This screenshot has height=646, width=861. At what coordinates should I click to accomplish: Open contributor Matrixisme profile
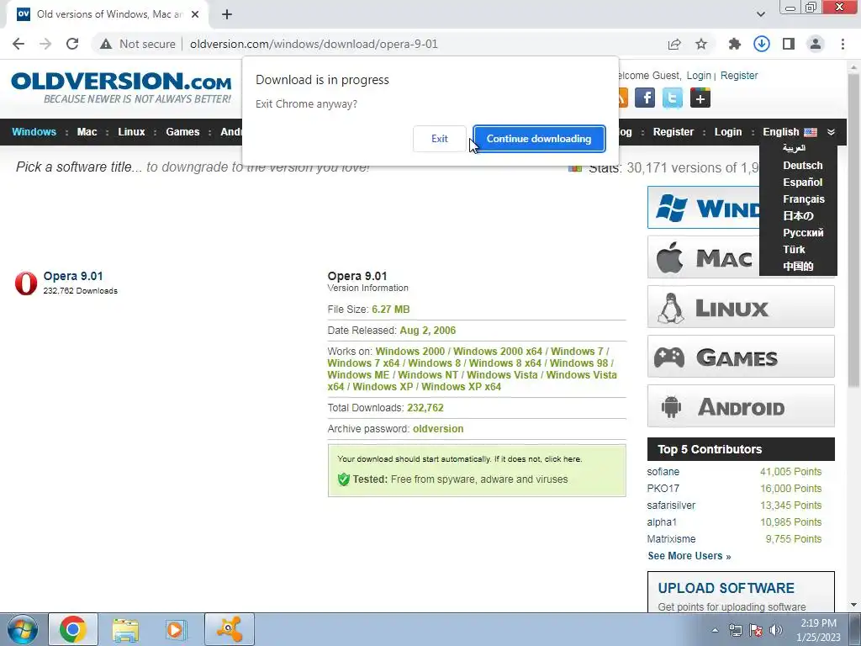(x=671, y=539)
